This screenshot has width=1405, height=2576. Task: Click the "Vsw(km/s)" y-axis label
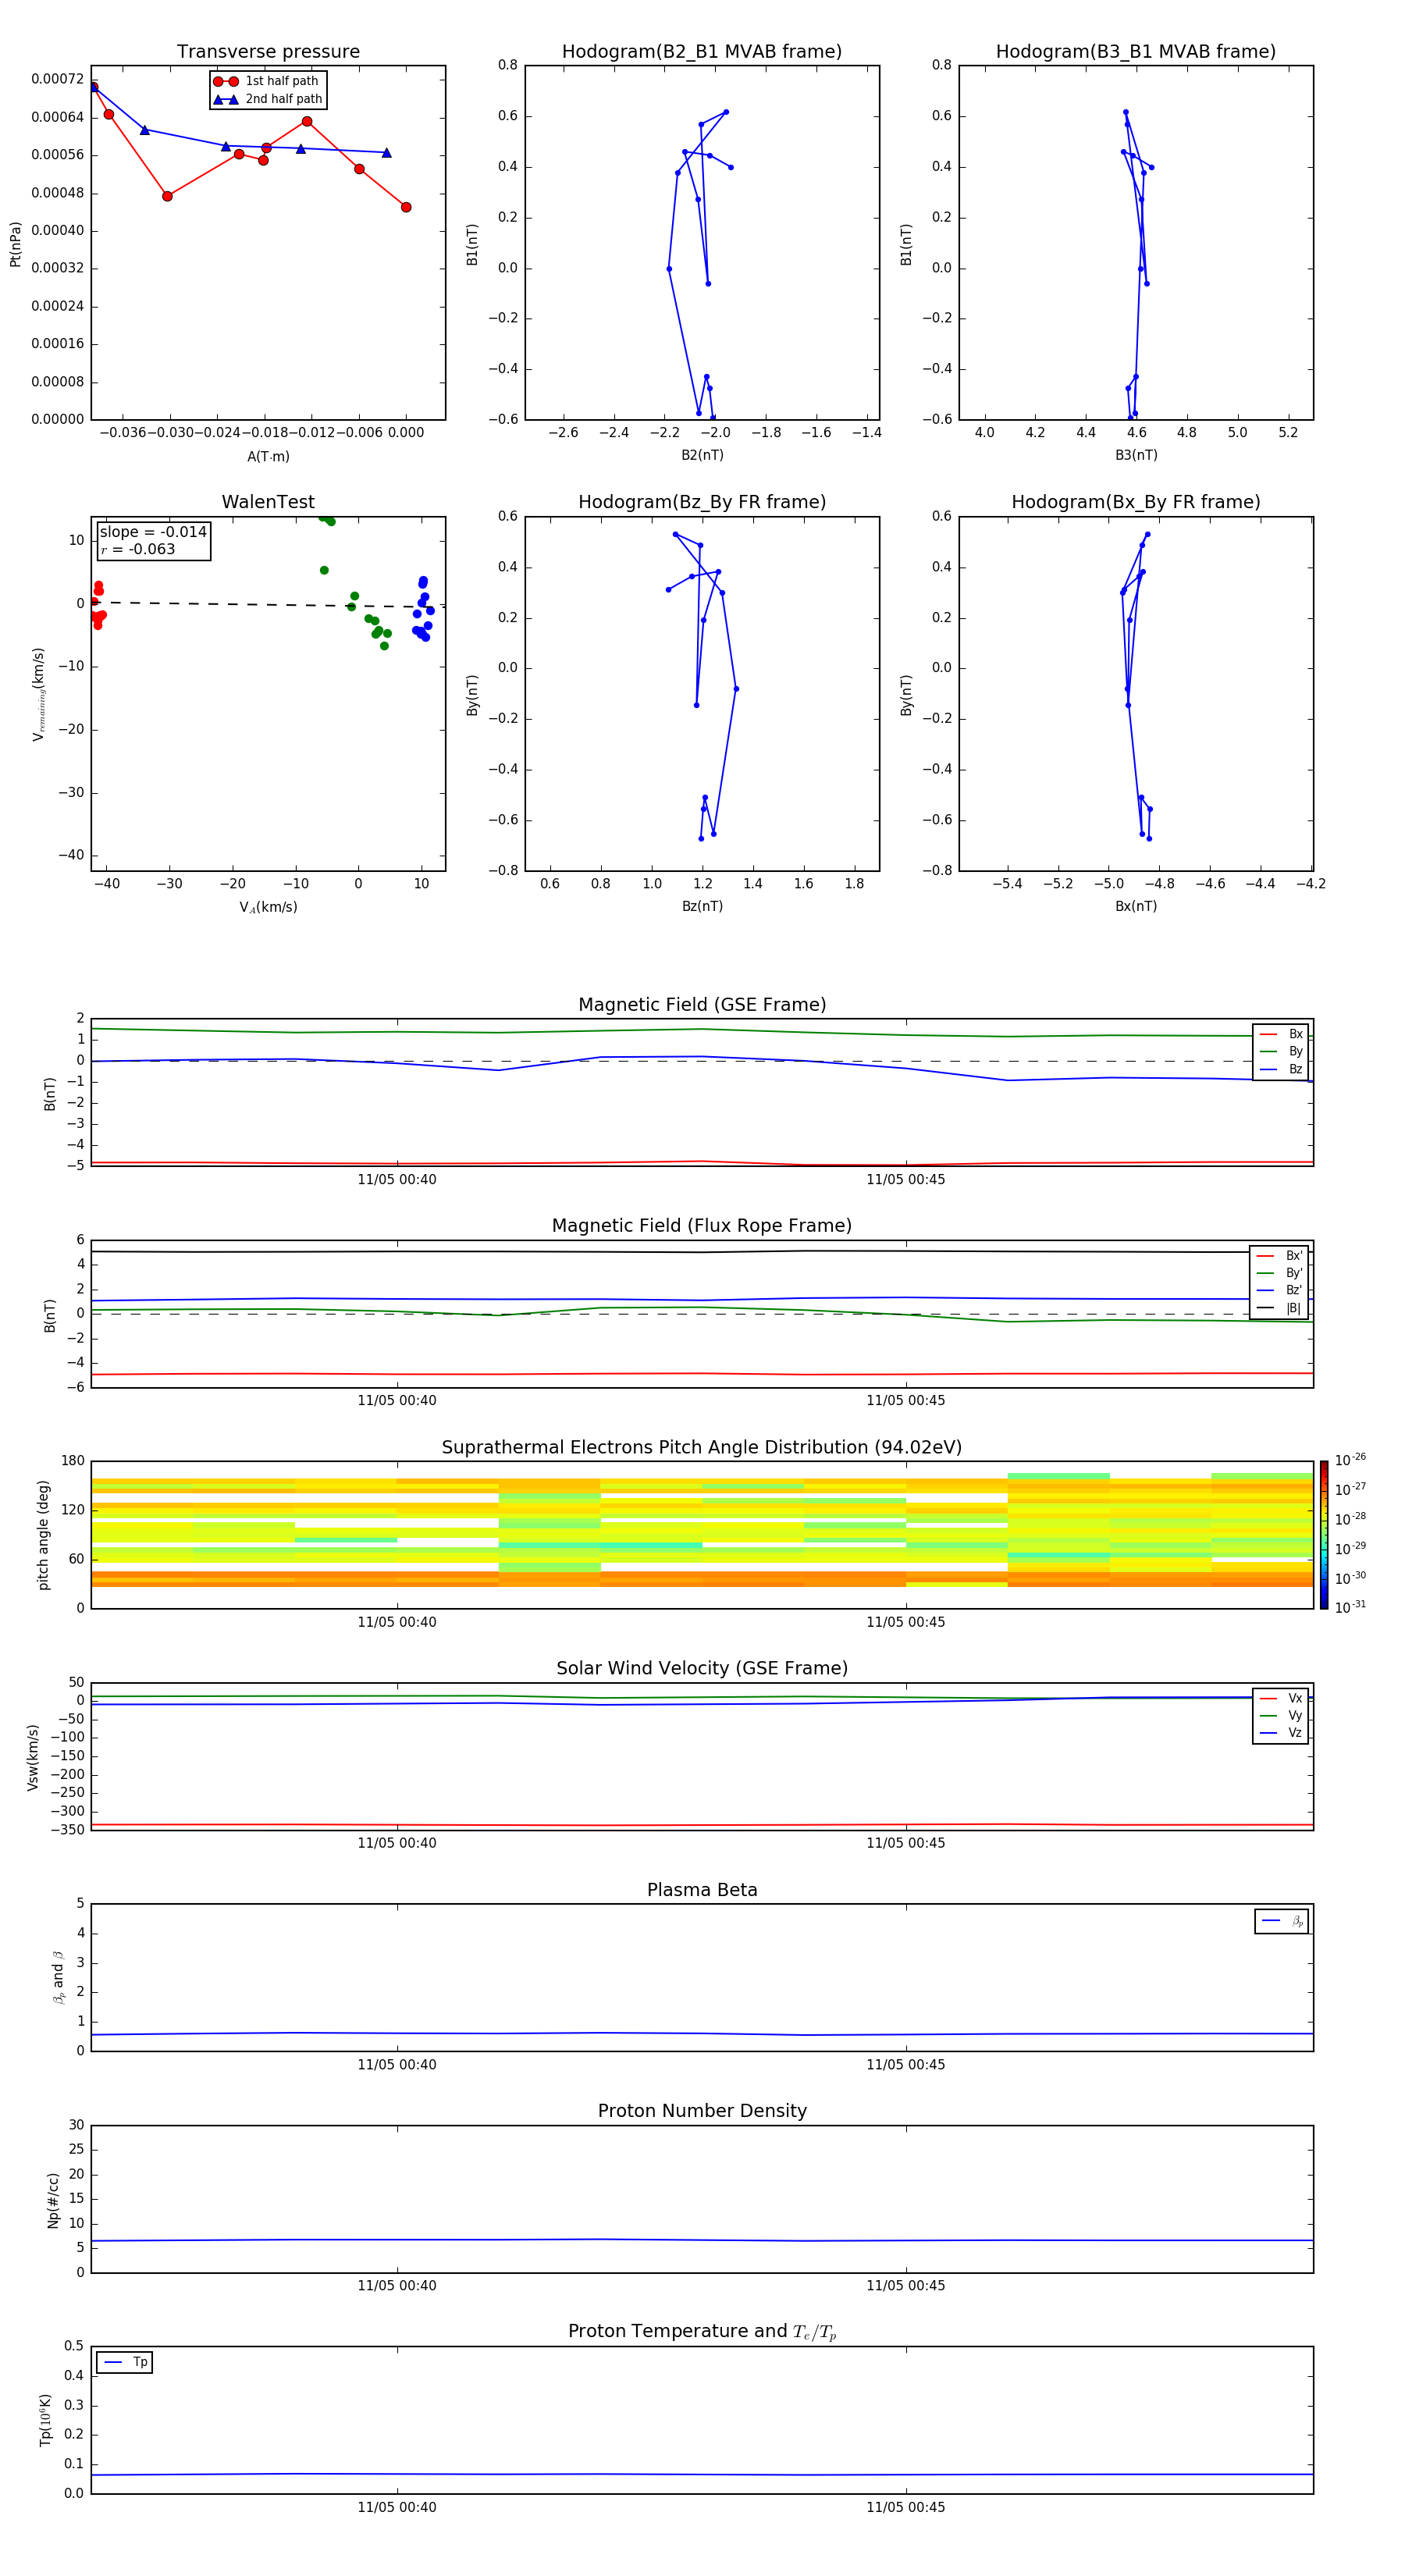pyautogui.click(x=32, y=1757)
